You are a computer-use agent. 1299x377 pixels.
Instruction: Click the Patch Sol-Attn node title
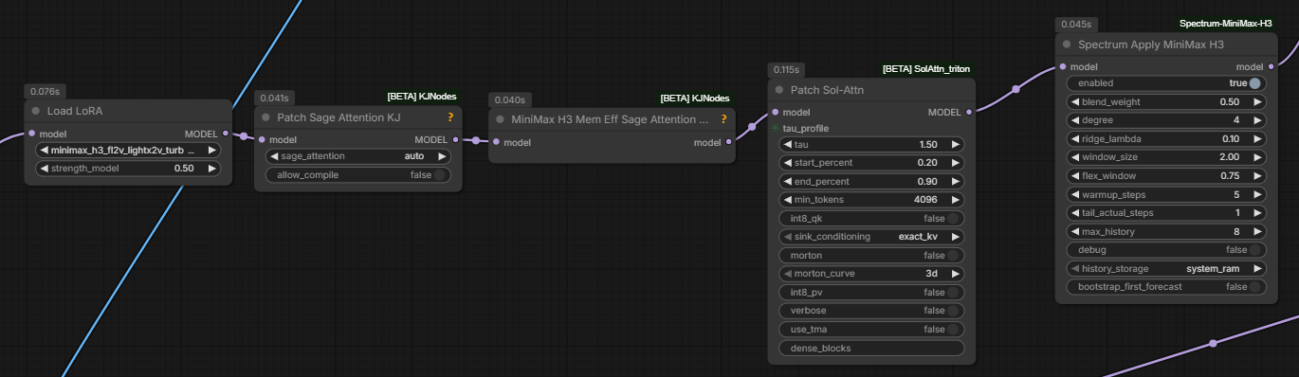[827, 90]
